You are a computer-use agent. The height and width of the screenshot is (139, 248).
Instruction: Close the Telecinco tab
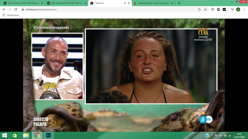click(129, 3)
